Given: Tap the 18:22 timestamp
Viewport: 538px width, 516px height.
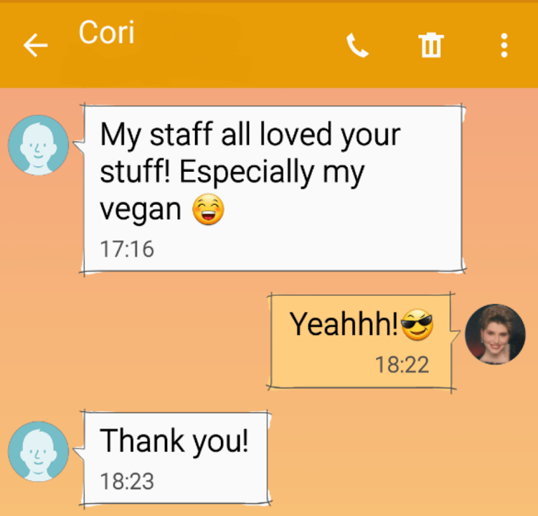Looking at the screenshot, I should [x=402, y=365].
